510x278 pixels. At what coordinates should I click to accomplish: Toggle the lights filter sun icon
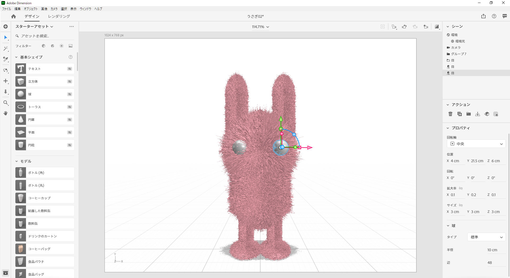(x=62, y=46)
